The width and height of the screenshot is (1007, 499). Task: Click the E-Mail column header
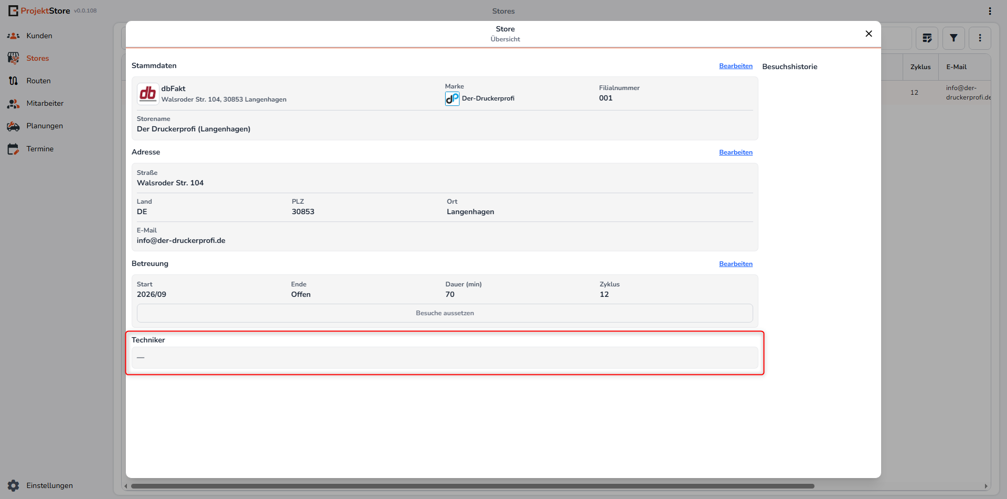956,67
